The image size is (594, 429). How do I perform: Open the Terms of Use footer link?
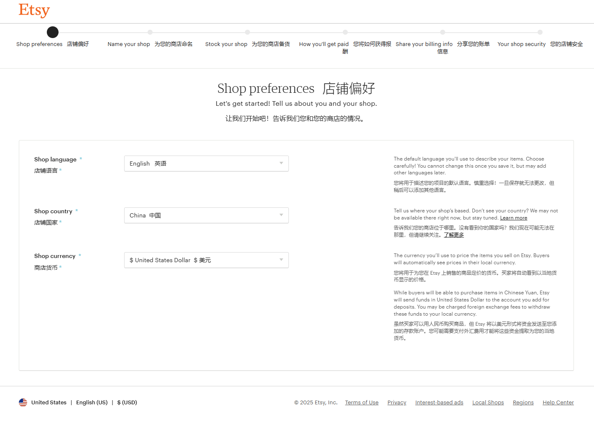pyautogui.click(x=362, y=403)
